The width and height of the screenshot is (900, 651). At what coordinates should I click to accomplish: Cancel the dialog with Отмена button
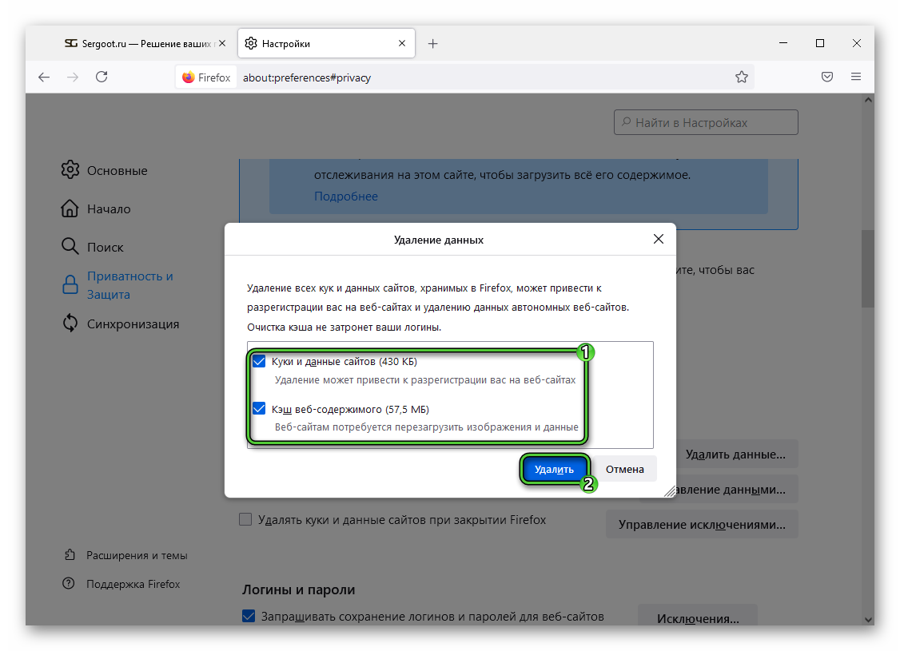624,469
